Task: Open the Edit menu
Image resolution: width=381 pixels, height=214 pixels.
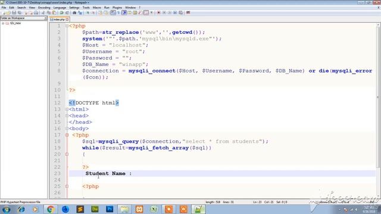Action: point(11,8)
